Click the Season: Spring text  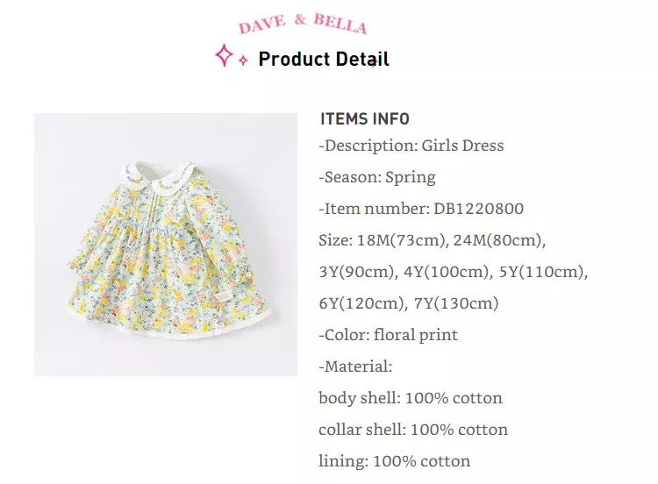tap(377, 177)
